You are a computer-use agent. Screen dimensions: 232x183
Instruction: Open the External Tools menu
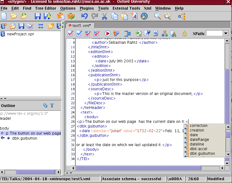click(x=126, y=8)
